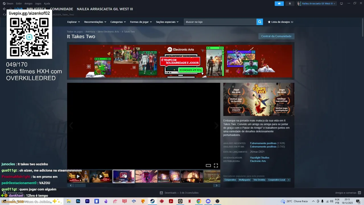Switch to the COMUNIDADE tab
This screenshot has height=205, width=364.
coord(61,9)
